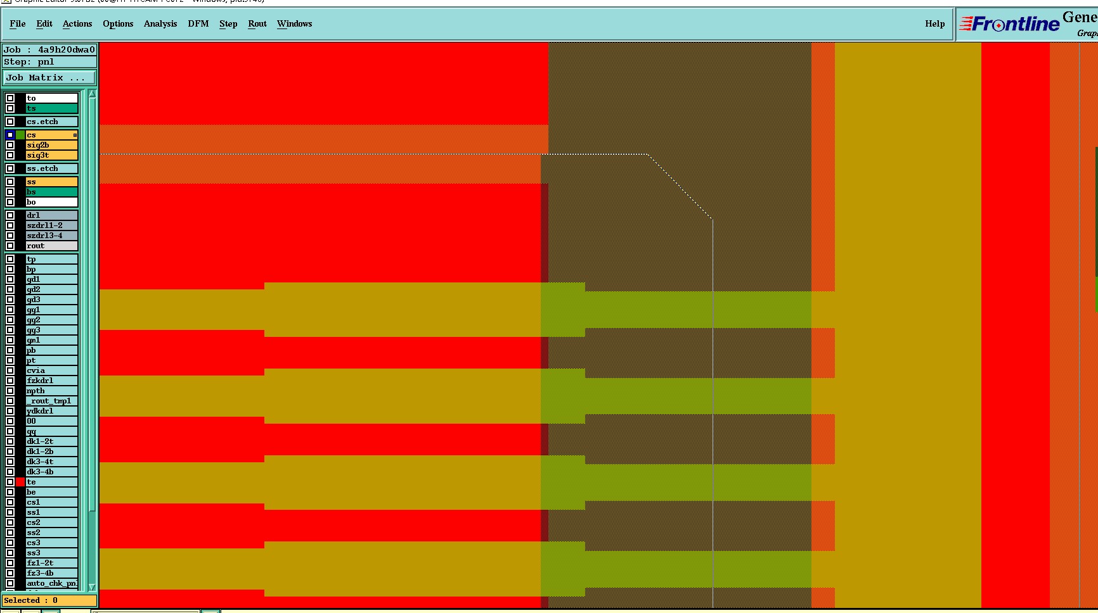Image resolution: width=1098 pixels, height=613 pixels.
Task: Open the Actions menu
Action: (x=77, y=24)
